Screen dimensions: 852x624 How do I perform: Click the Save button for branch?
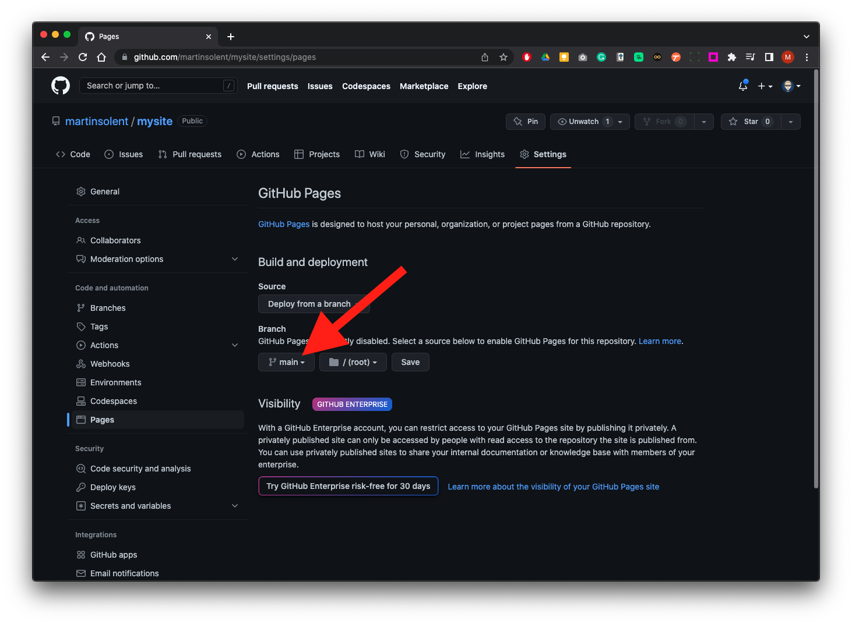[x=410, y=362]
